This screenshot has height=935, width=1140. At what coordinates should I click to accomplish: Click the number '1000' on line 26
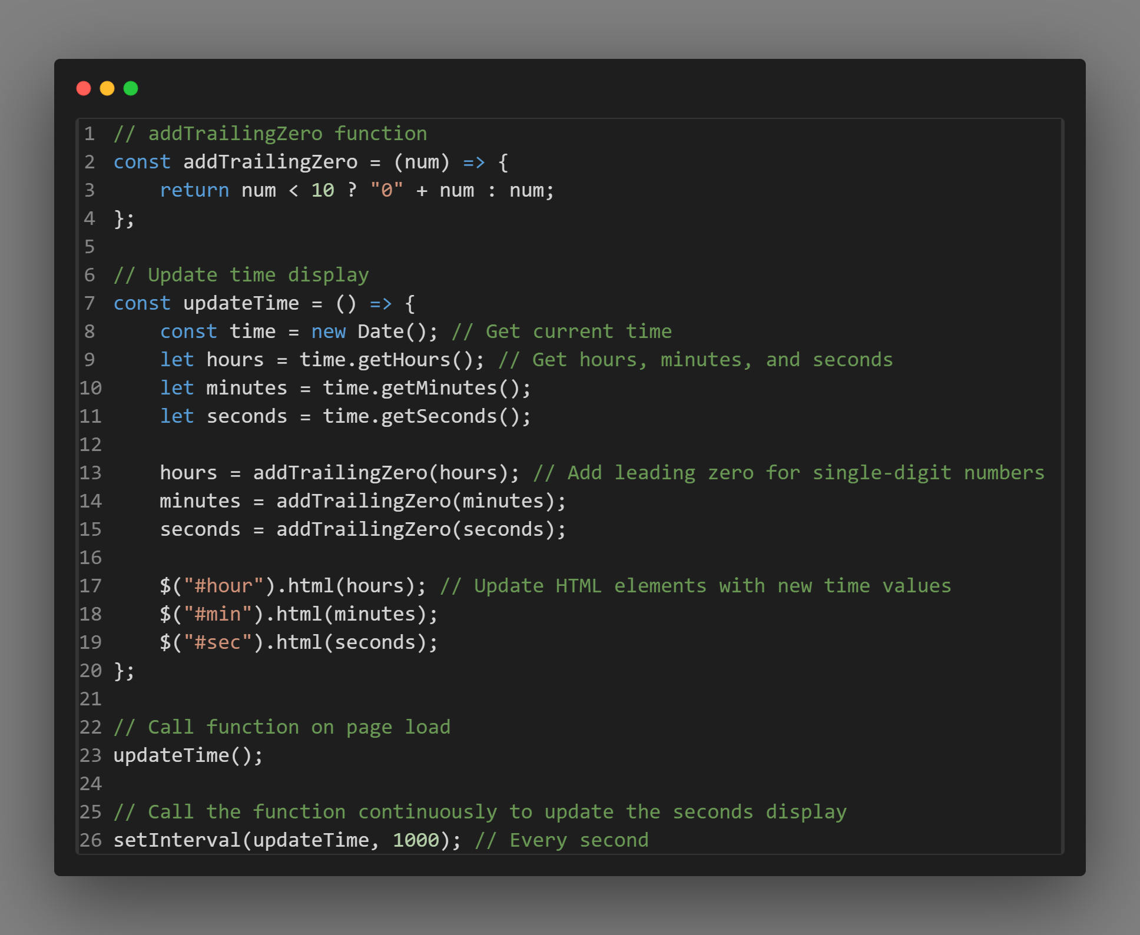pos(416,840)
